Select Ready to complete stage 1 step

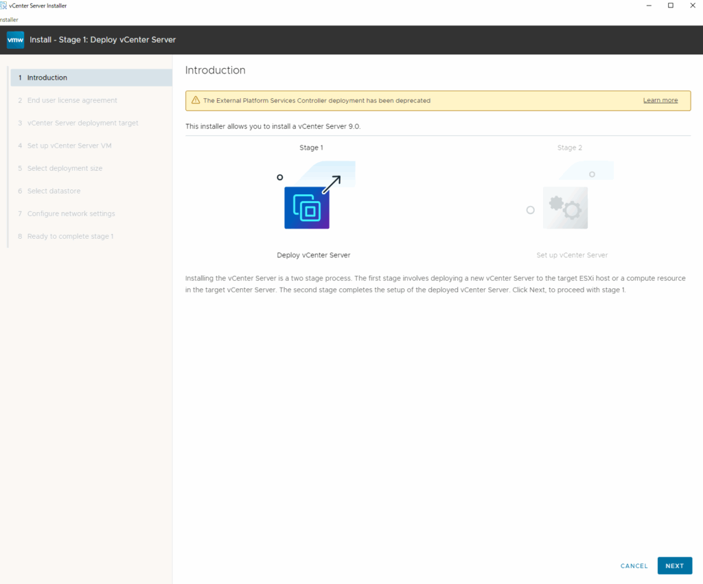70,236
